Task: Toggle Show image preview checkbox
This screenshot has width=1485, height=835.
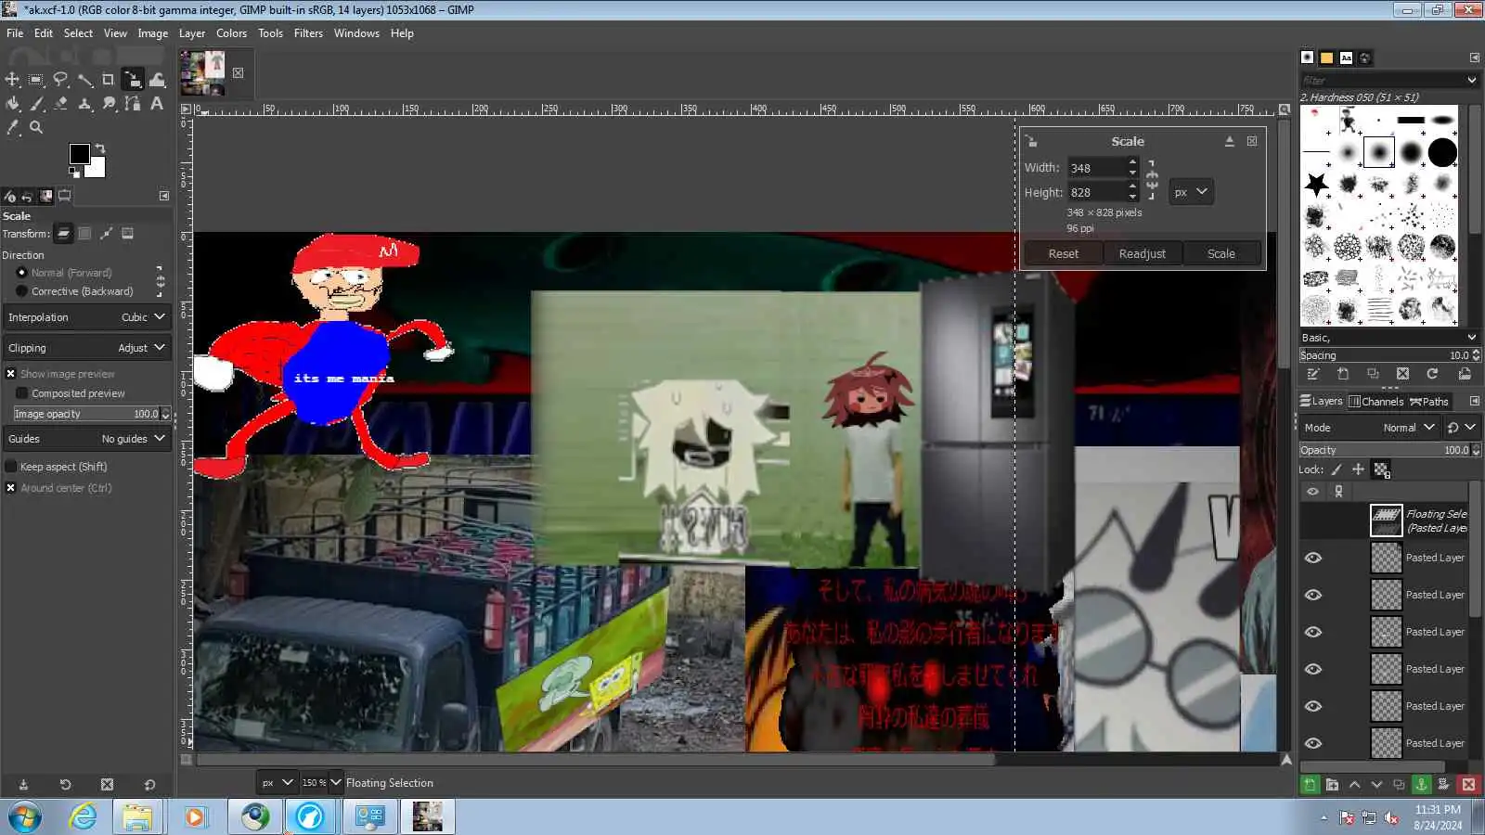Action: [11, 374]
